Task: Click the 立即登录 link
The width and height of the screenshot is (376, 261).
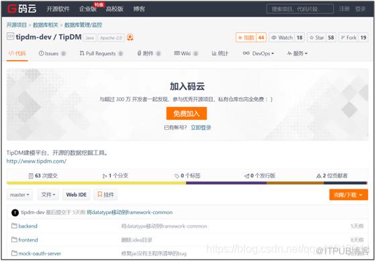Action: tap(201, 128)
